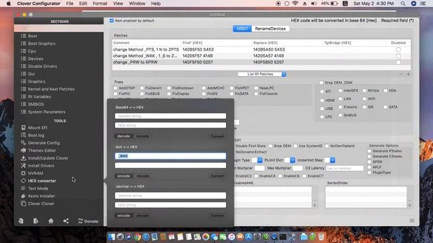Launch the Mount EFI tool
433x243 pixels.
click(x=38, y=128)
